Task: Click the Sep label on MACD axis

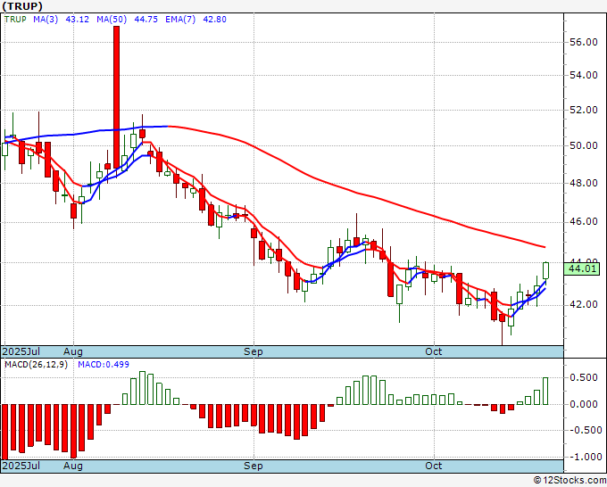Action: pos(254,466)
